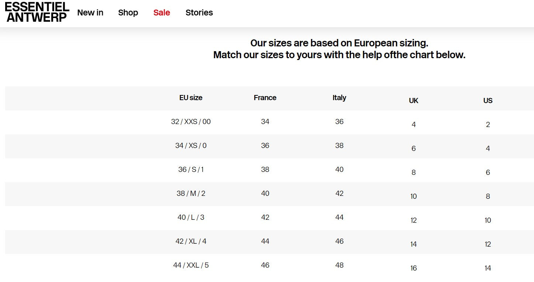The width and height of the screenshot is (534, 282).
Task: Select the 34 / XS / 0 size cell
Action: [x=191, y=145]
